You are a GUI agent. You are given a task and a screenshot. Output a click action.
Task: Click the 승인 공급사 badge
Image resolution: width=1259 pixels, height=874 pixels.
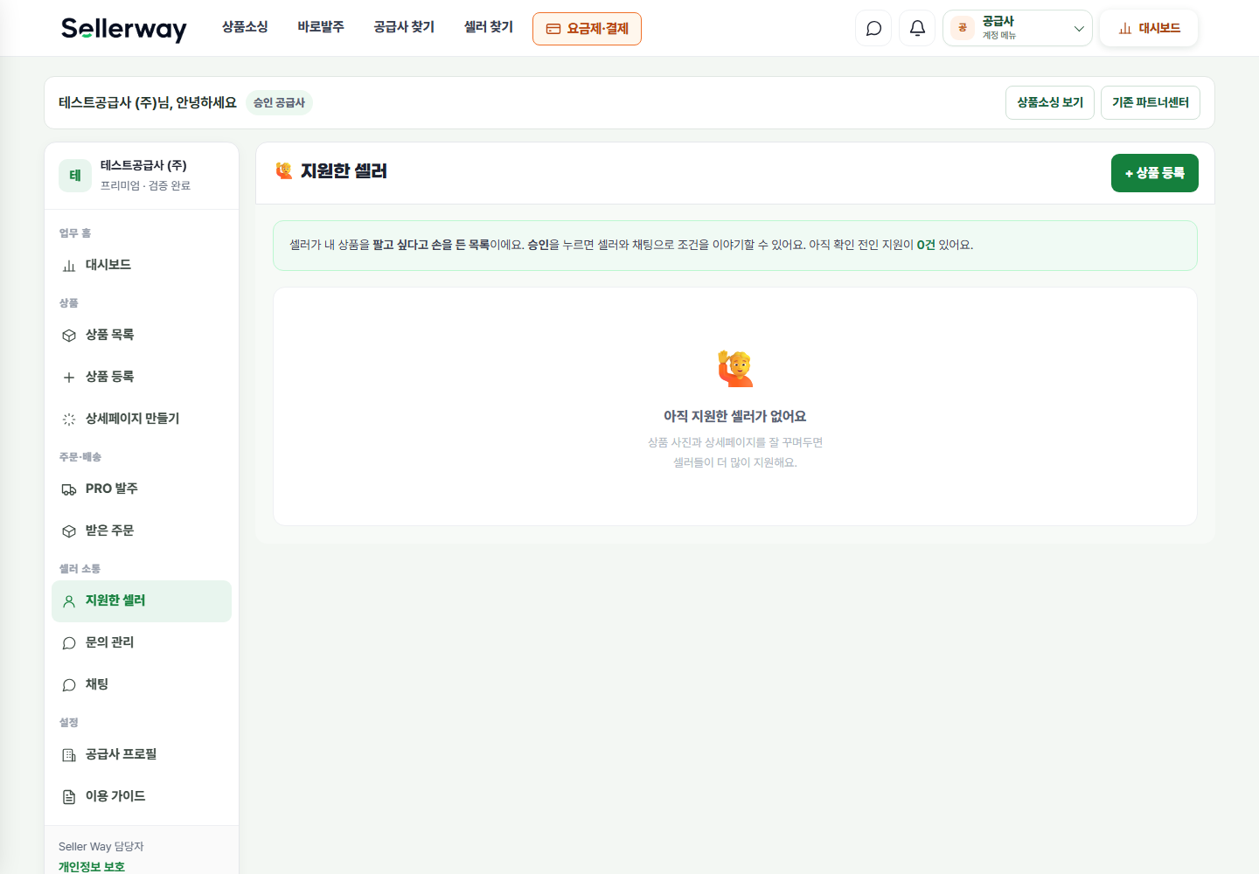pos(279,102)
